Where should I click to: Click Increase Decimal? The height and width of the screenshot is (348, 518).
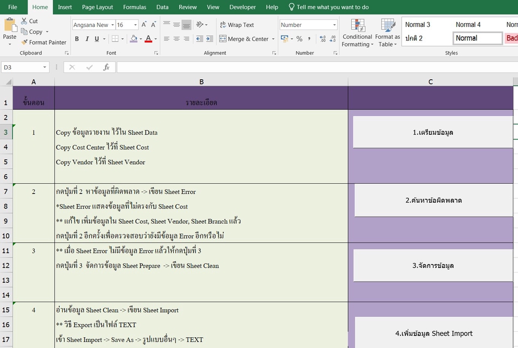point(323,39)
